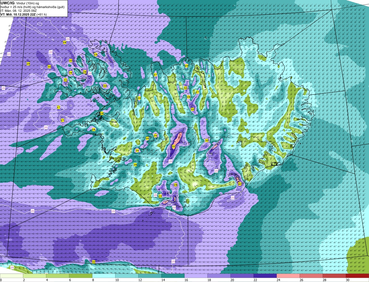Click the 8–10 m/s pale cyan legend swatch

(104, 276)
